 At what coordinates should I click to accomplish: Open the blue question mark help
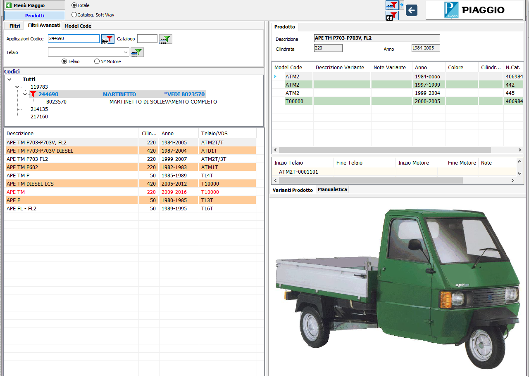pos(402,6)
